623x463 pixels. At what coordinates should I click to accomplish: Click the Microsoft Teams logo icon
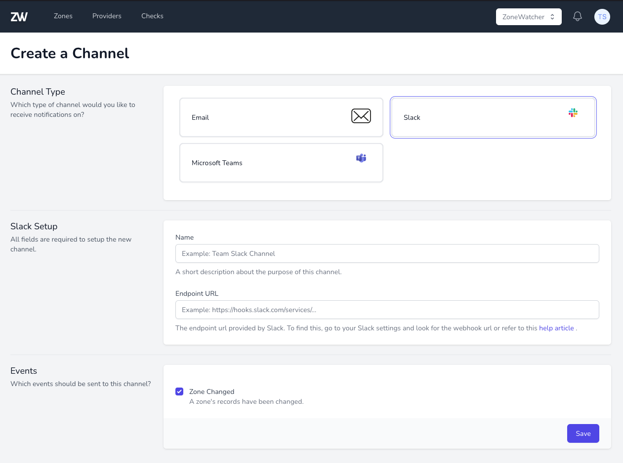click(x=361, y=158)
